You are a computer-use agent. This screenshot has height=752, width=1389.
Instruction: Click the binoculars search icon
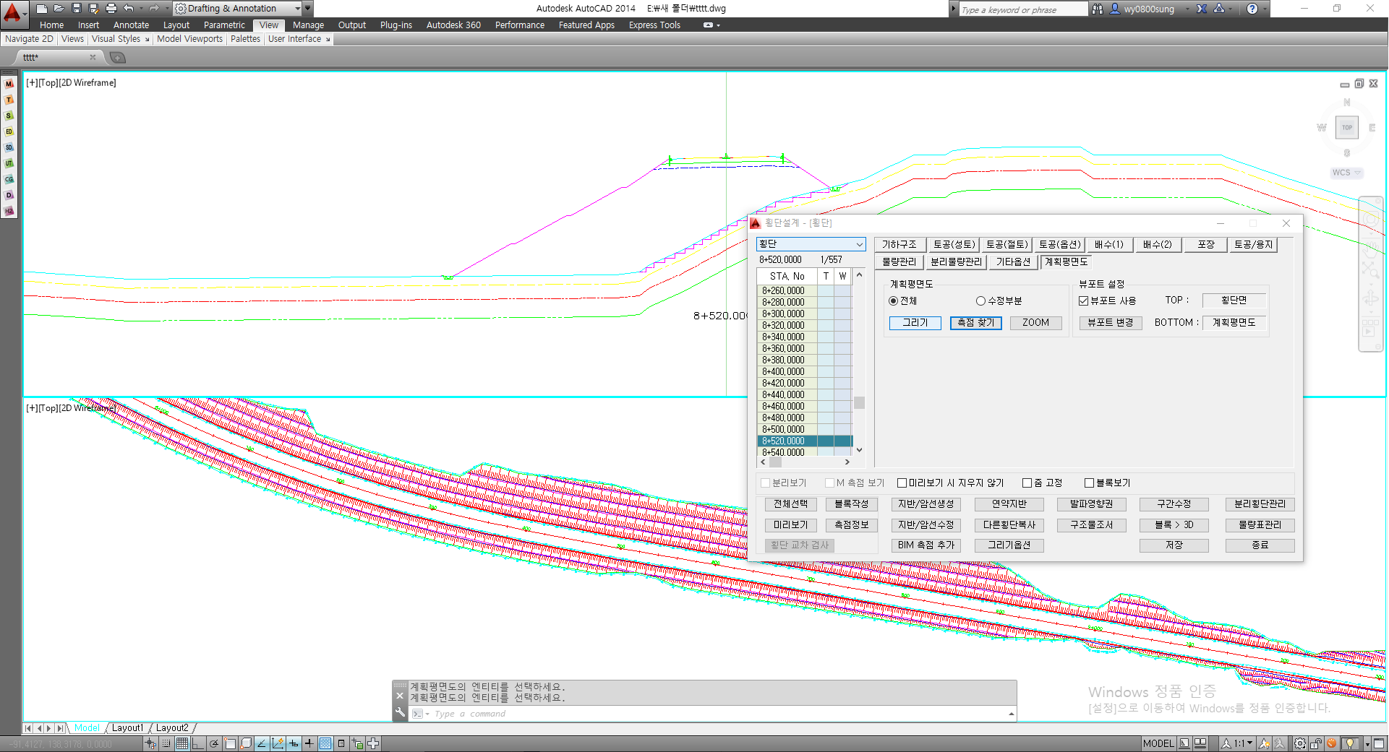(1097, 9)
